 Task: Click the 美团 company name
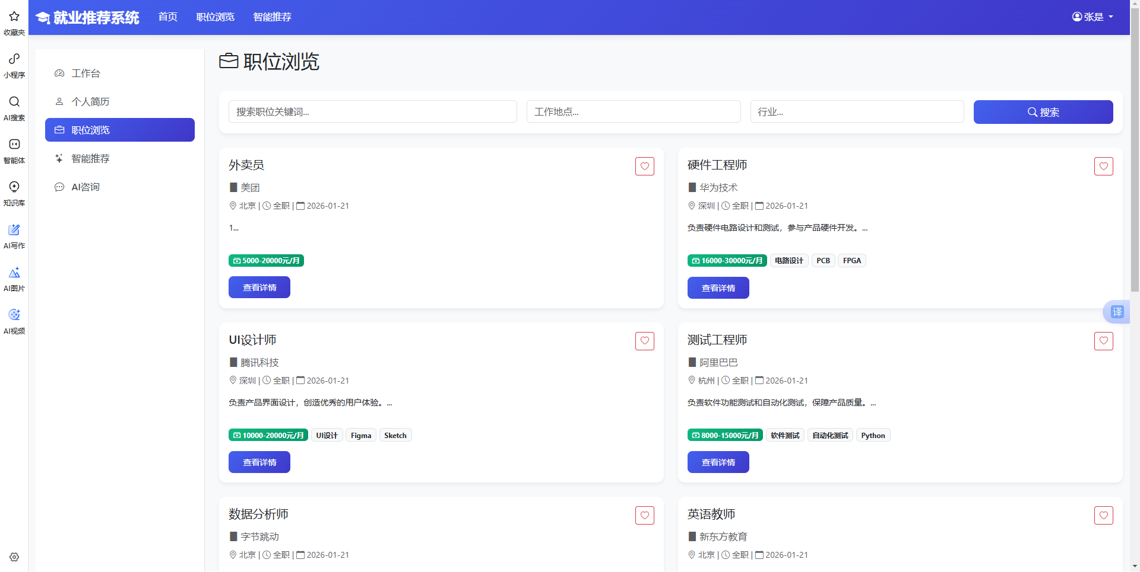[x=250, y=188]
